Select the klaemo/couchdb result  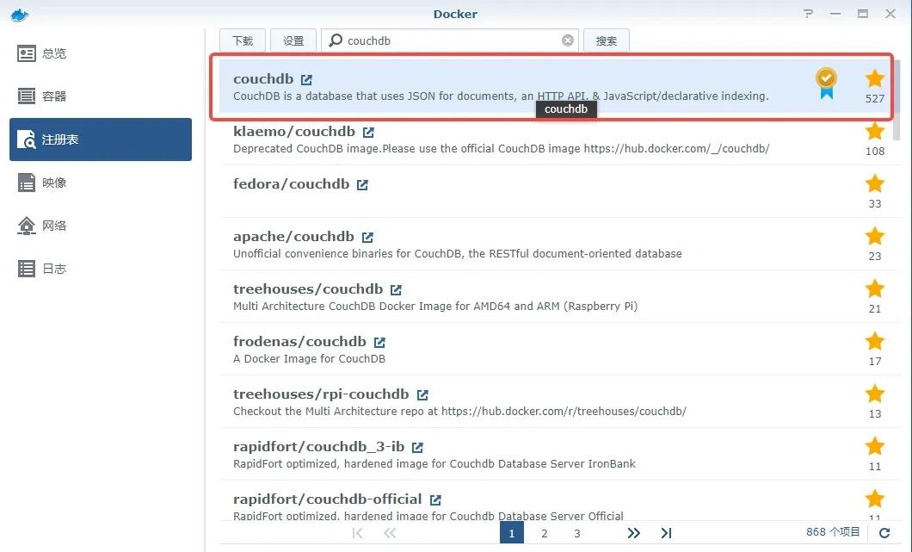point(556,140)
